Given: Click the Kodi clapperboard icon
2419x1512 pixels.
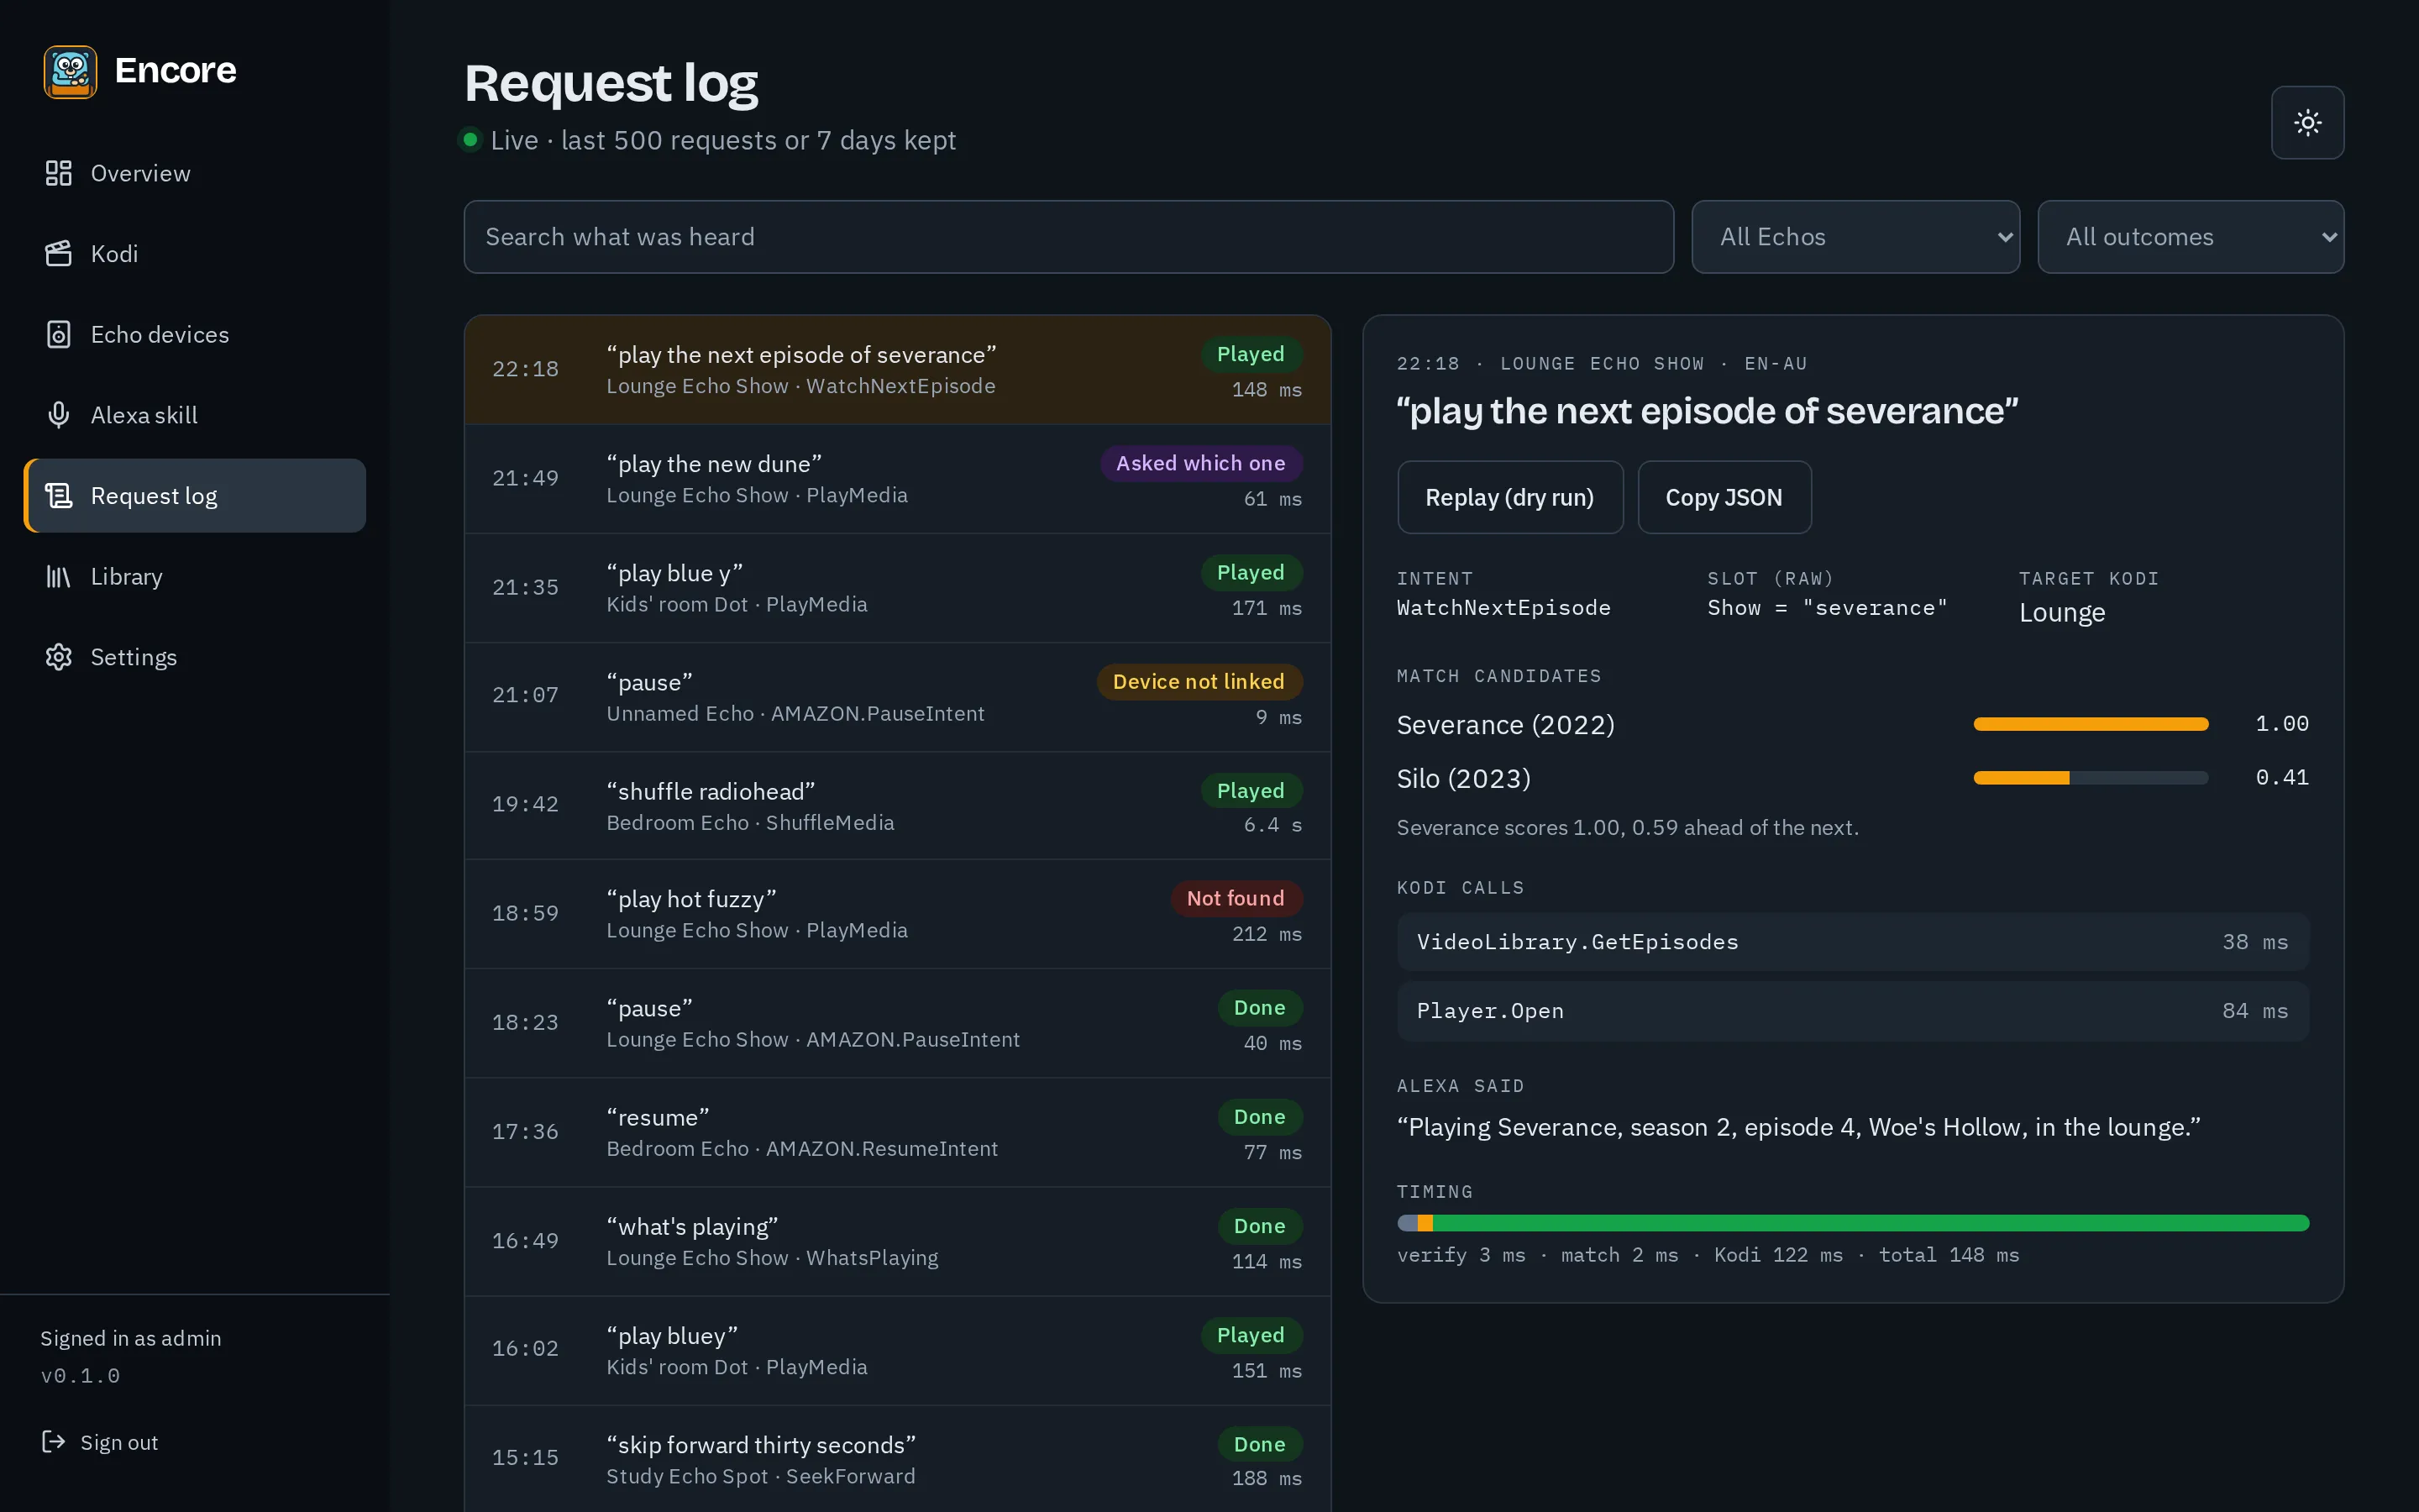Looking at the screenshot, I should 59,254.
